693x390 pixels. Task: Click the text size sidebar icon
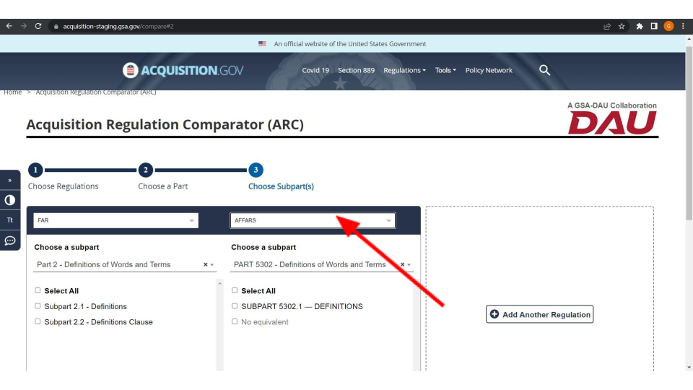coord(10,220)
